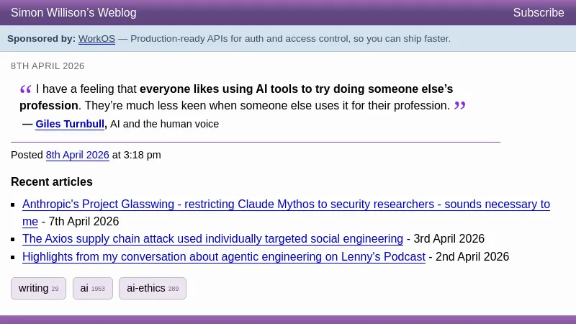Open the Axios supply chain attack article
Viewport: 576px width, 324px height.
pos(212,239)
